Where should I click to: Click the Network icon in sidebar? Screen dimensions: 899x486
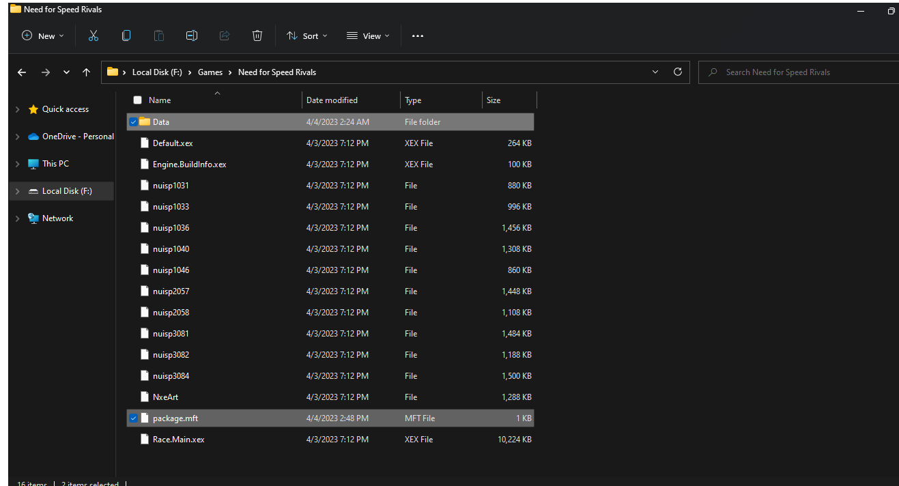pos(33,218)
